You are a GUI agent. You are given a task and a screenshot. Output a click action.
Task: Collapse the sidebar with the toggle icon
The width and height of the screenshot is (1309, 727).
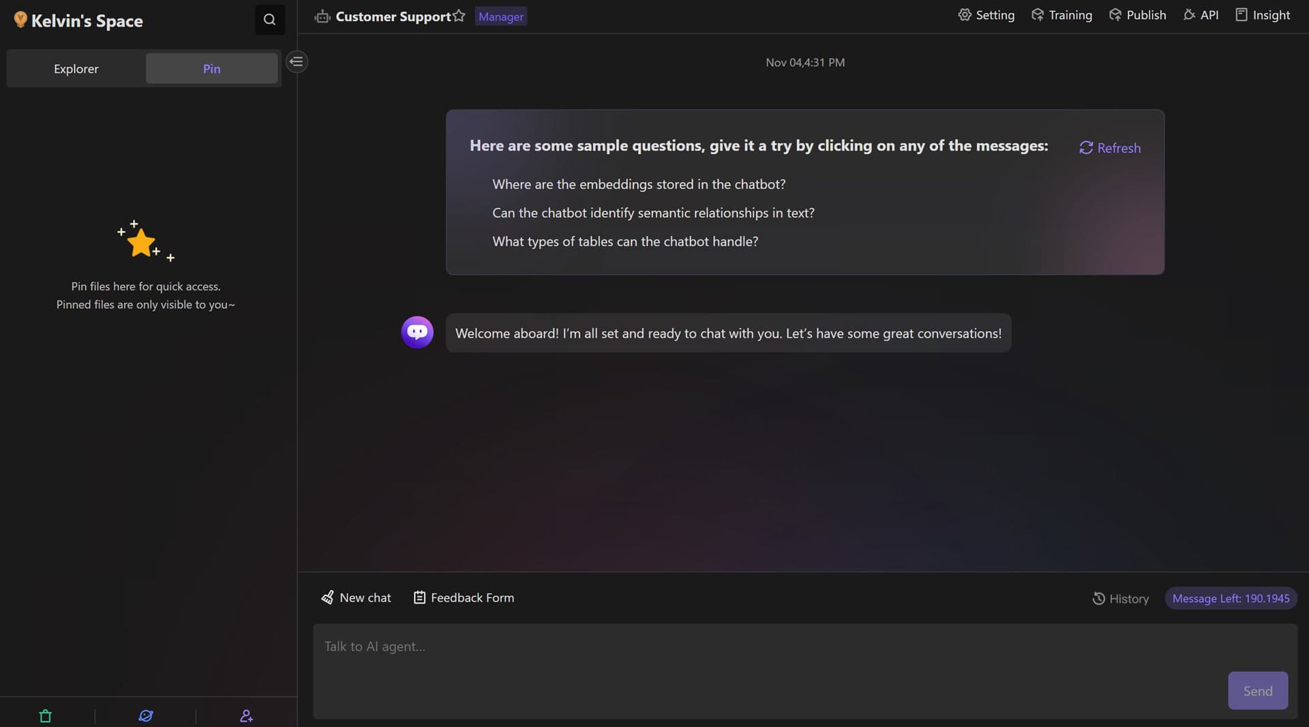pos(297,62)
